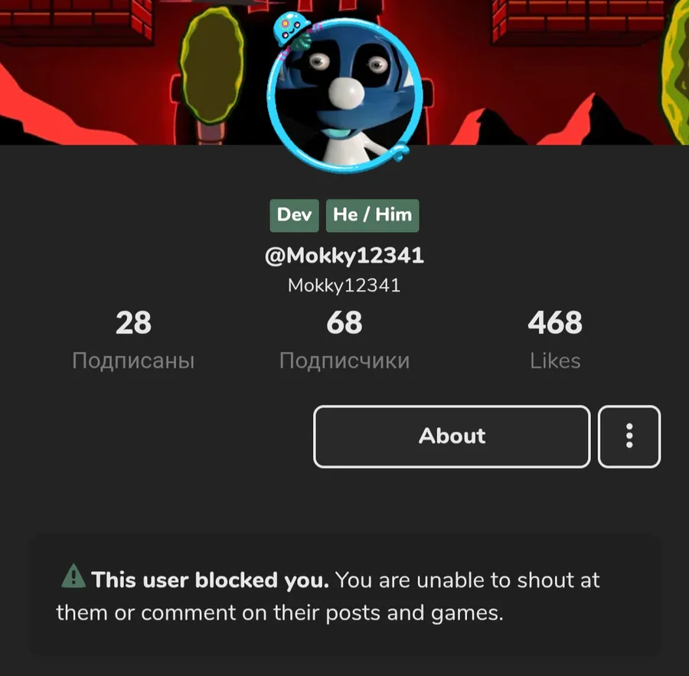Open the three-dot more options menu
Viewport: 689px width, 676px height.
629,436
